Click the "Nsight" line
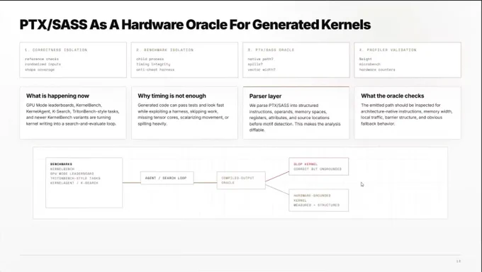Viewport: 482px width, 272px height. 366,59
